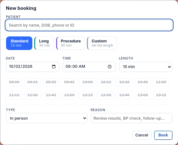Pick the 13:00 time slot chip
178x145 pixels.
[143, 95]
